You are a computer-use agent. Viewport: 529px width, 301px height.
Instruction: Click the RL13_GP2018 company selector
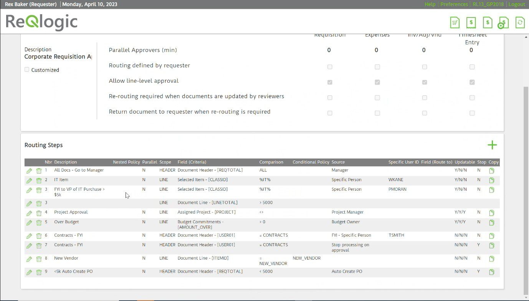pyautogui.click(x=489, y=4)
